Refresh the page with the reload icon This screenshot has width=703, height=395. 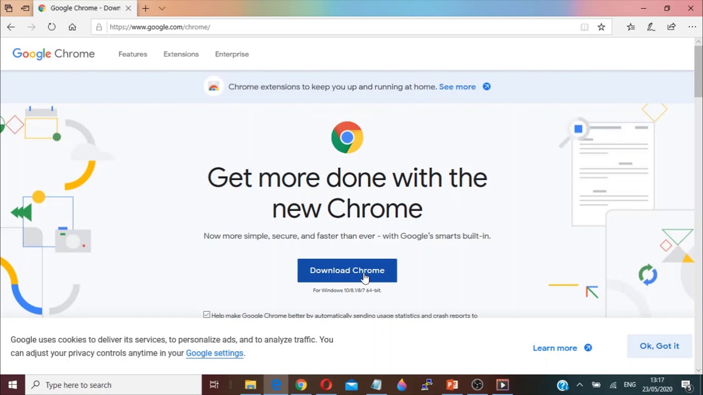(52, 27)
